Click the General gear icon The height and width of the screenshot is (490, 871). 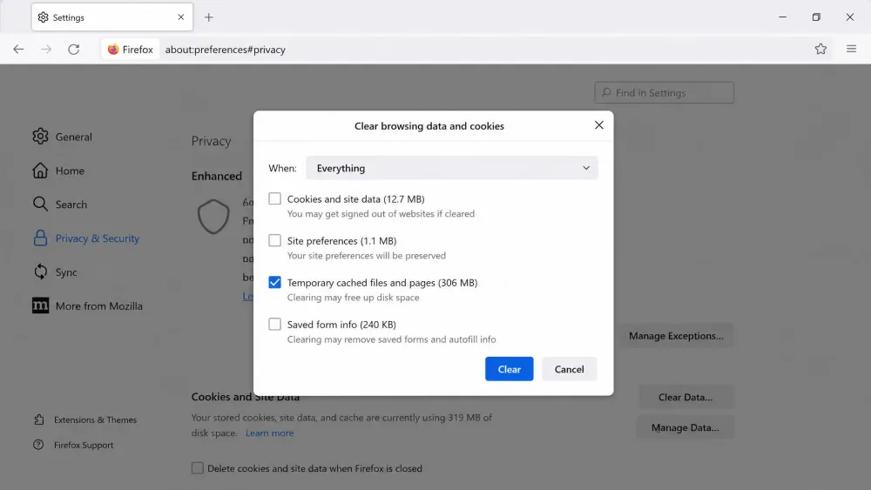[40, 137]
